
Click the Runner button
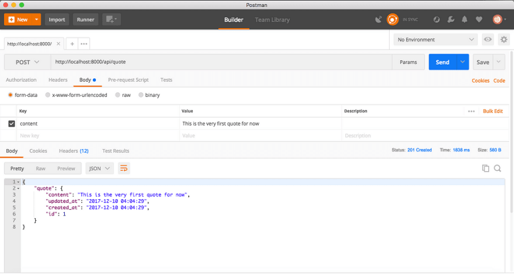pos(85,20)
